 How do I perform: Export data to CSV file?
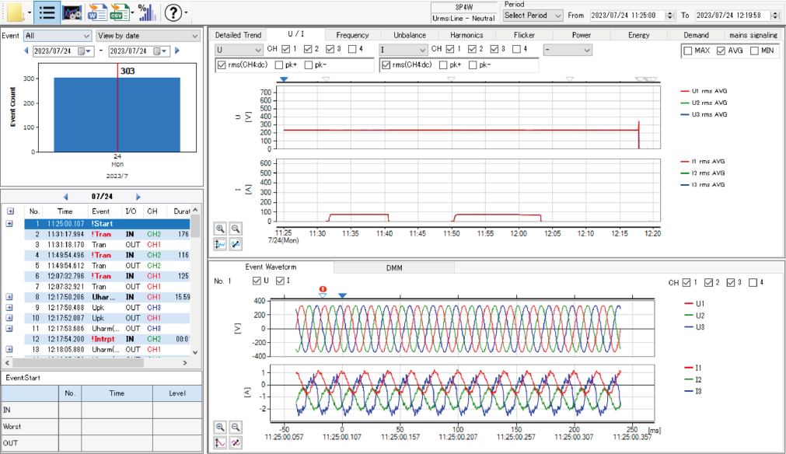(119, 12)
